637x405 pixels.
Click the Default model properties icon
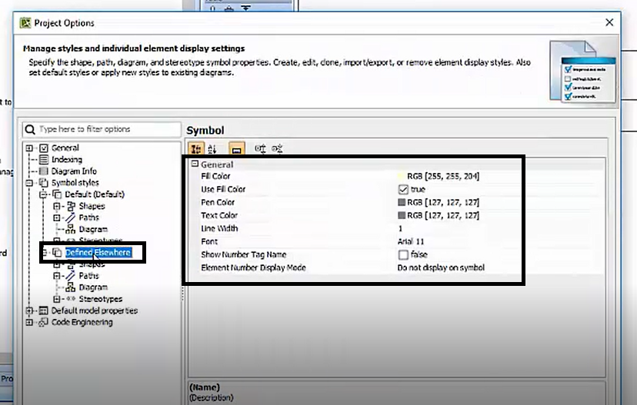pyautogui.click(x=44, y=310)
